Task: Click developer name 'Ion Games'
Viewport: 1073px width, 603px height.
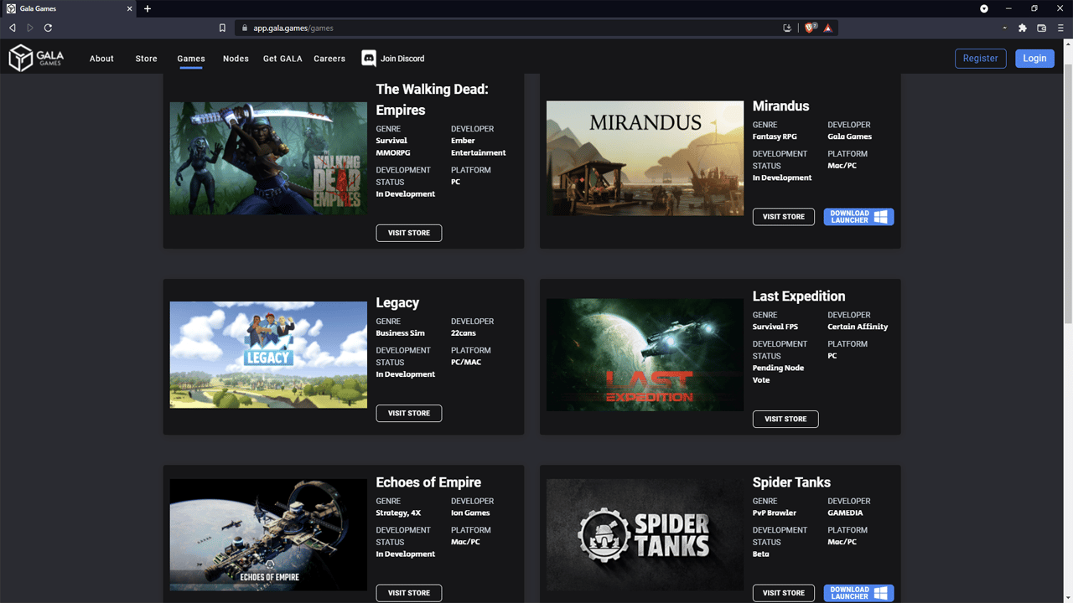Action: coord(470,513)
